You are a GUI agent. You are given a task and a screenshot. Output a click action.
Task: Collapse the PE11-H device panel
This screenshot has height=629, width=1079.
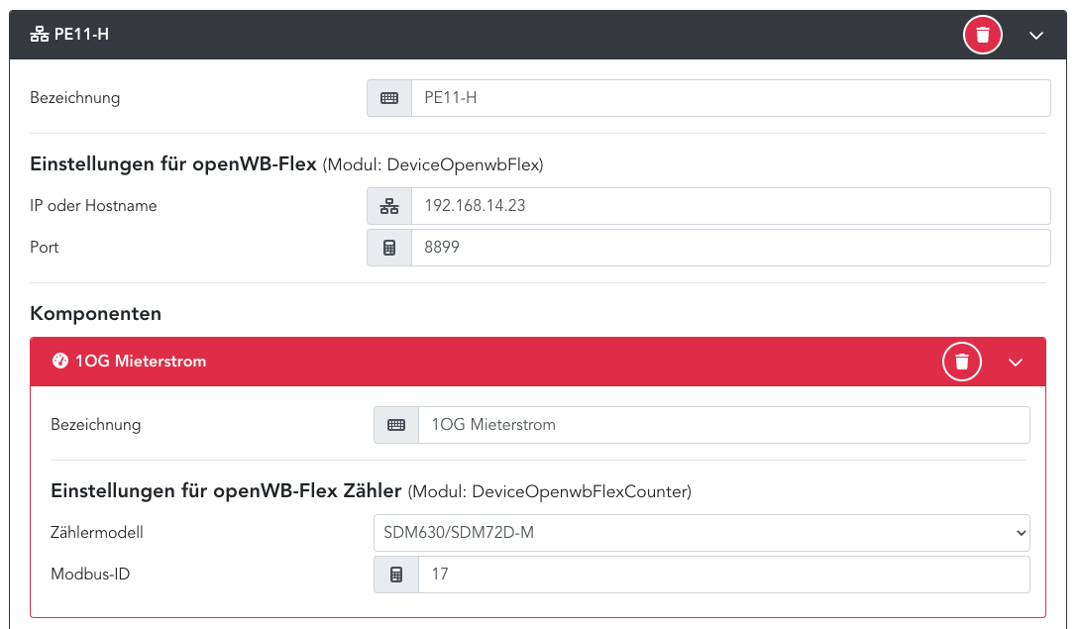point(1036,36)
